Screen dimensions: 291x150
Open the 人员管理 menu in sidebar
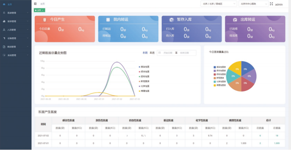point(16,30)
